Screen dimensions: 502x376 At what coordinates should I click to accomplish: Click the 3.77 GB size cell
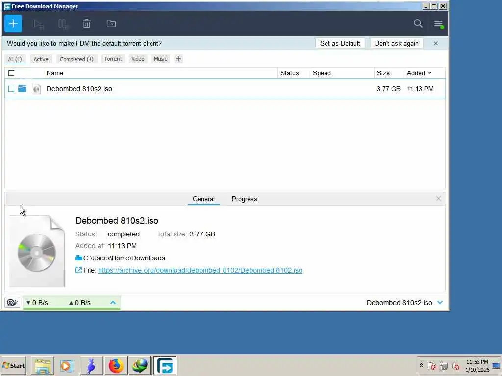[x=389, y=89]
